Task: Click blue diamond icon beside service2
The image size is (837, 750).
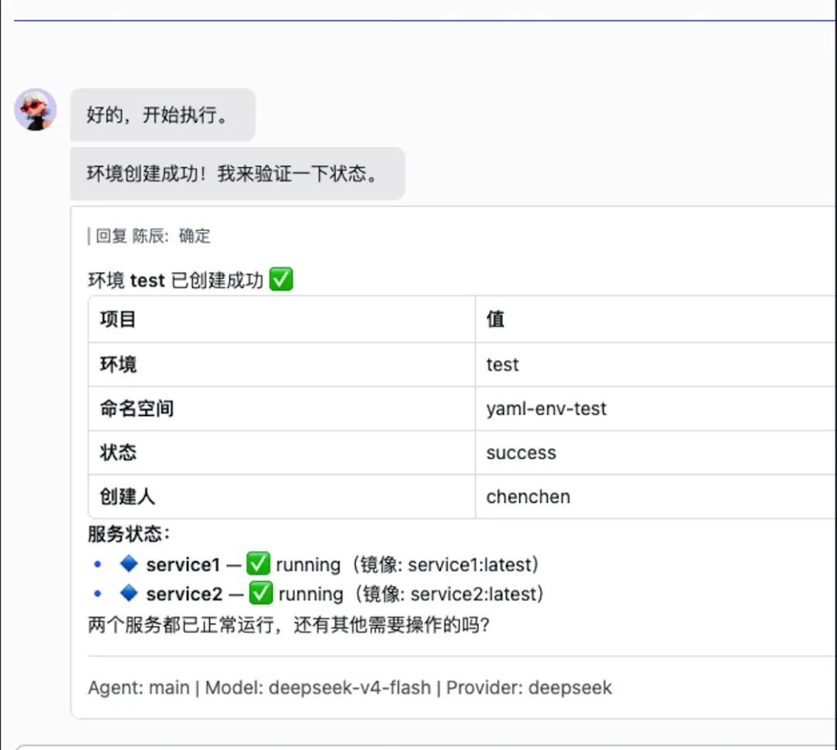Action: [129, 593]
